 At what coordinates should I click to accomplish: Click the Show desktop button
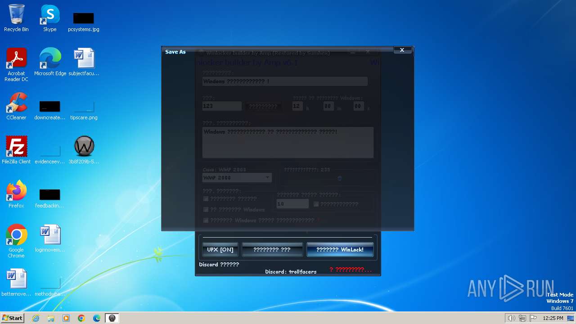pos(571,318)
